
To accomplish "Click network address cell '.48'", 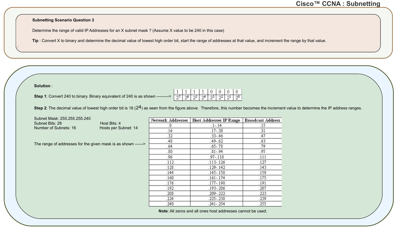I will pos(170,141).
